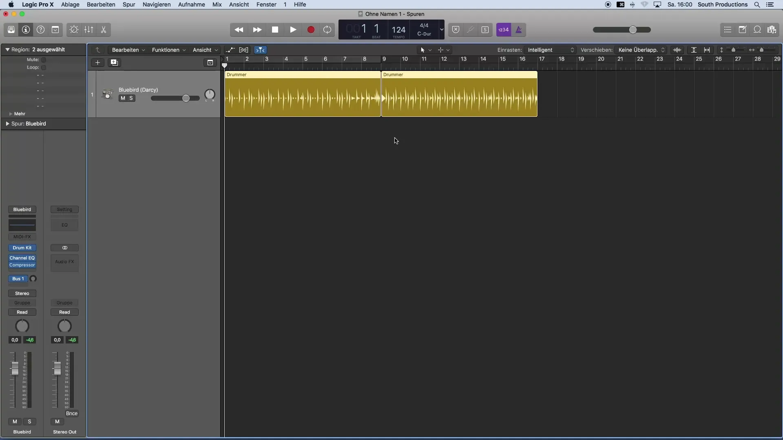The image size is (783, 440).
Task: Open the Bearbeiten dropdown in tracks area
Action: pos(128,50)
